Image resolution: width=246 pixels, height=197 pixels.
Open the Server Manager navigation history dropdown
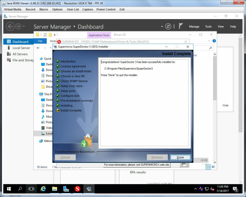coord(24,26)
